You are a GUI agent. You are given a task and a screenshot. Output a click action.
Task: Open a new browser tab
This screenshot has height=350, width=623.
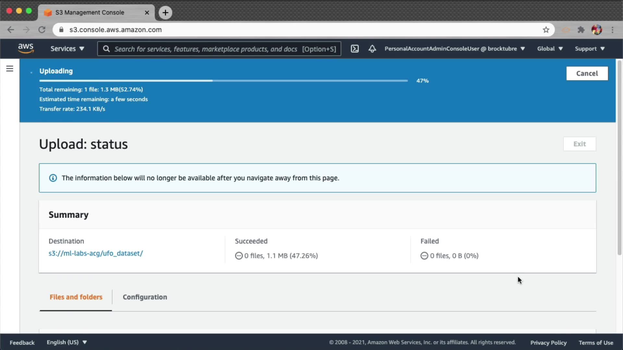[x=165, y=13]
